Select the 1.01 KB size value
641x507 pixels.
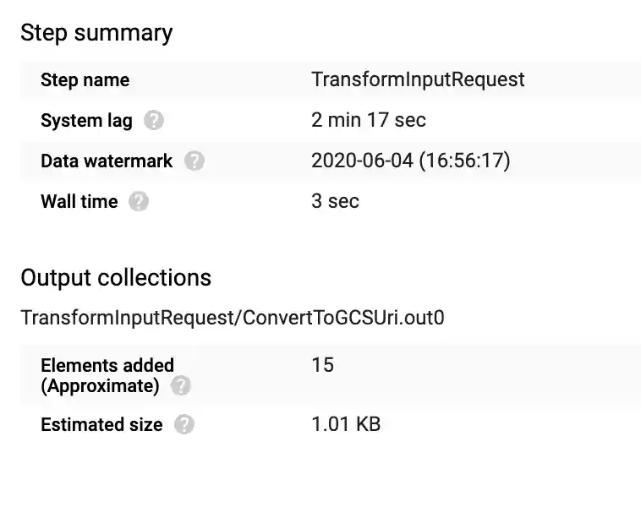point(346,424)
